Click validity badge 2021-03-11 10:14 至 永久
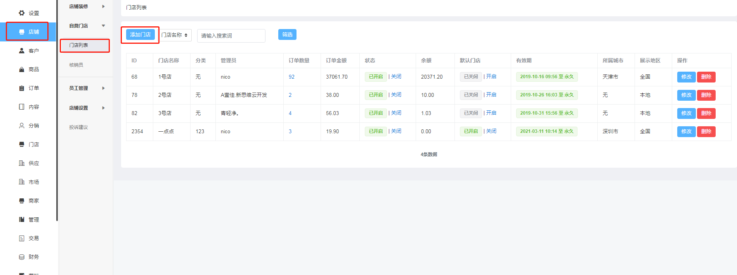The height and width of the screenshot is (275, 737). coord(547,131)
